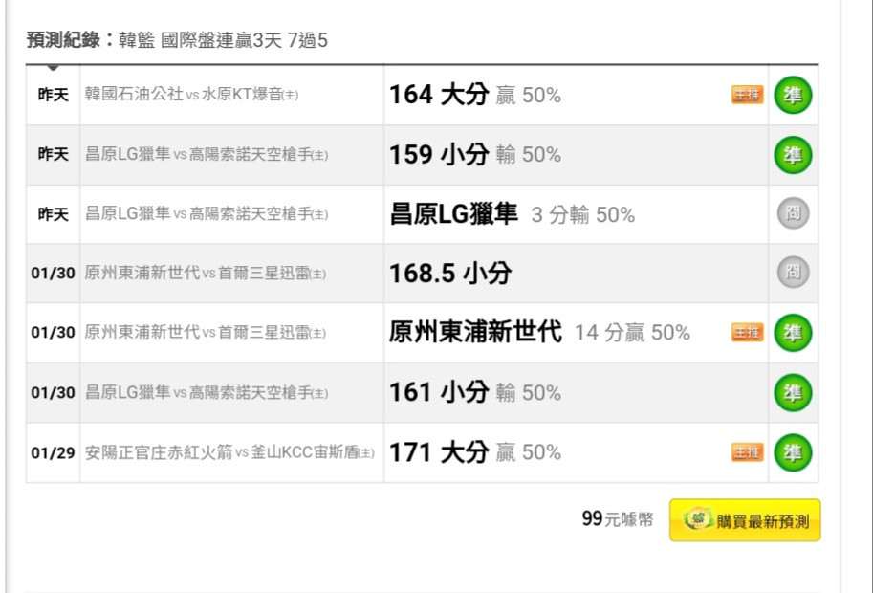The width and height of the screenshot is (873, 593).
Task: Open first 昨天 昌原LG獵隼 vs 高陽索諾天空槍手 match
Action: click(x=206, y=154)
